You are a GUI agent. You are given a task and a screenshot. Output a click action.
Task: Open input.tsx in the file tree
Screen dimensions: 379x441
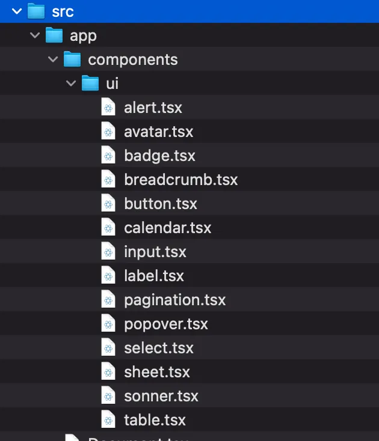[155, 252]
